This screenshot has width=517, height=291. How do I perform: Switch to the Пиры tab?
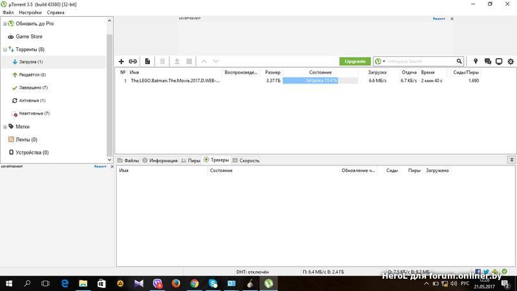click(191, 160)
